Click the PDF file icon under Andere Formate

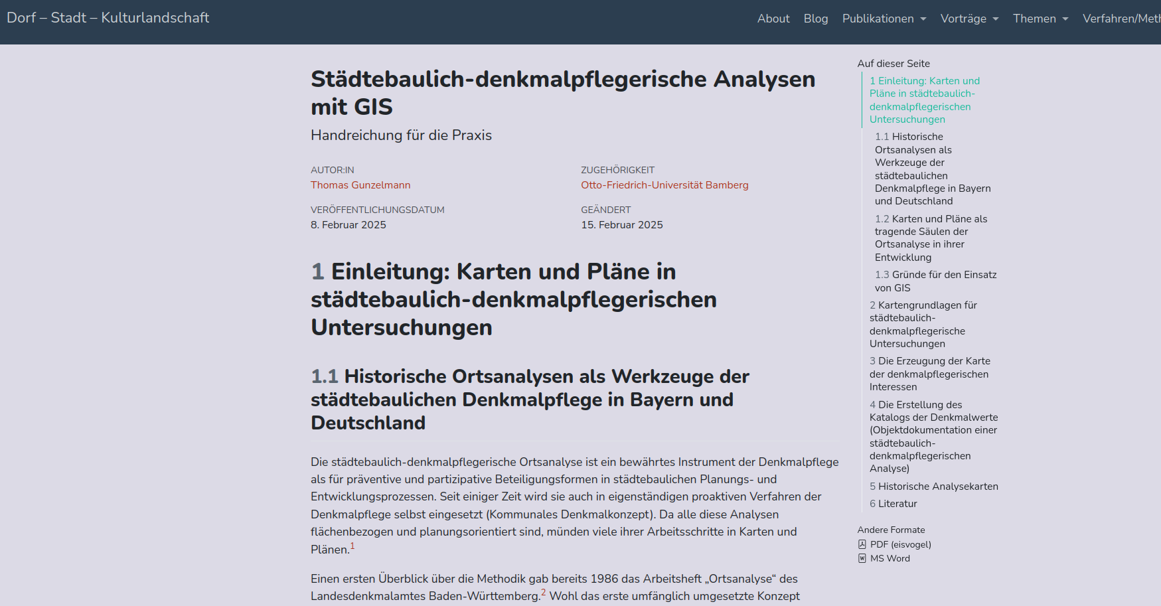[x=862, y=544]
